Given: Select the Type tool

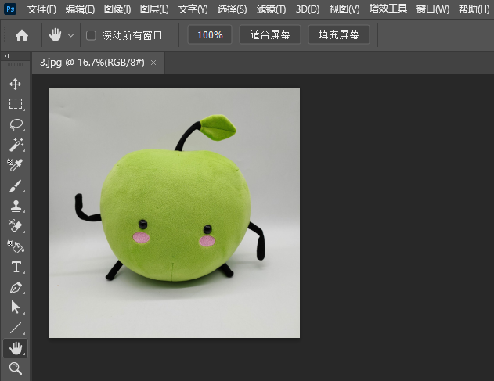Looking at the screenshot, I should 16,267.
